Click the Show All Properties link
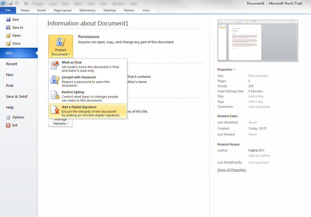 [x=231, y=170]
